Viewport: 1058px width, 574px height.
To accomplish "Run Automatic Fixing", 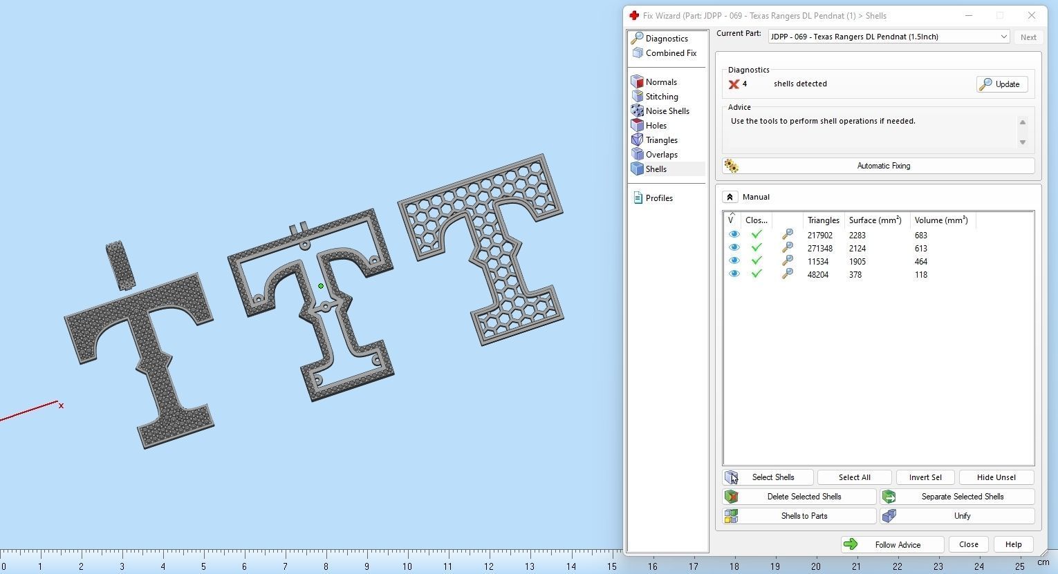I will [x=878, y=166].
